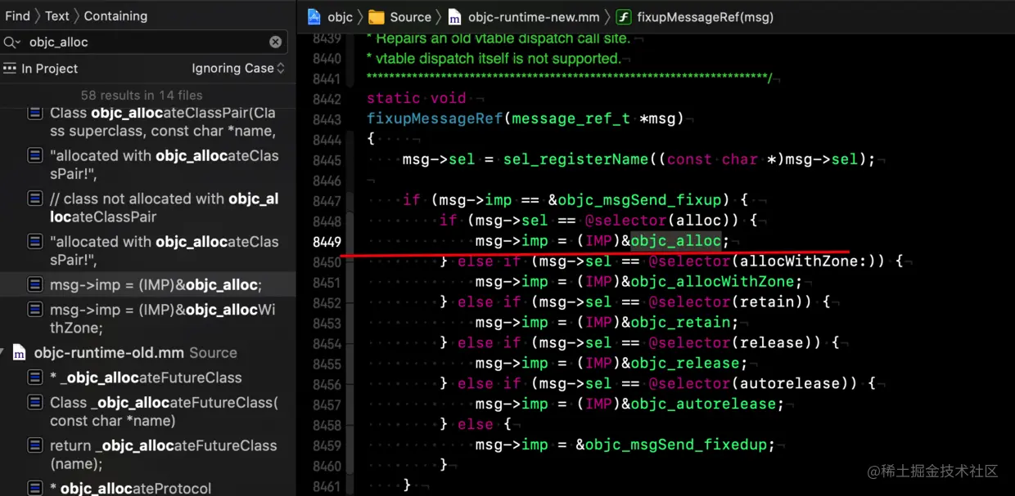The width and height of the screenshot is (1015, 496).
Task: Select result * _objc_allocateFutureClass
Action: tap(147, 378)
